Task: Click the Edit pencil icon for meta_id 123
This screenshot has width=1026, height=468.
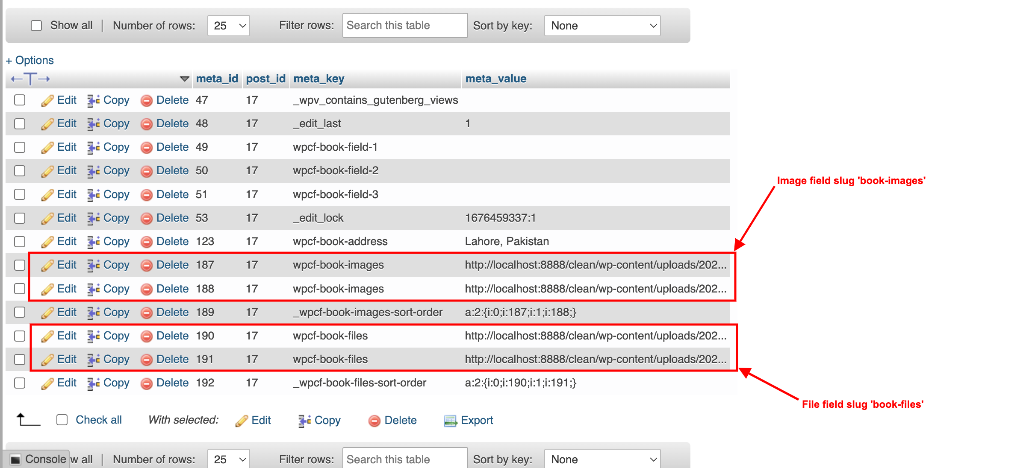Action: coord(47,242)
